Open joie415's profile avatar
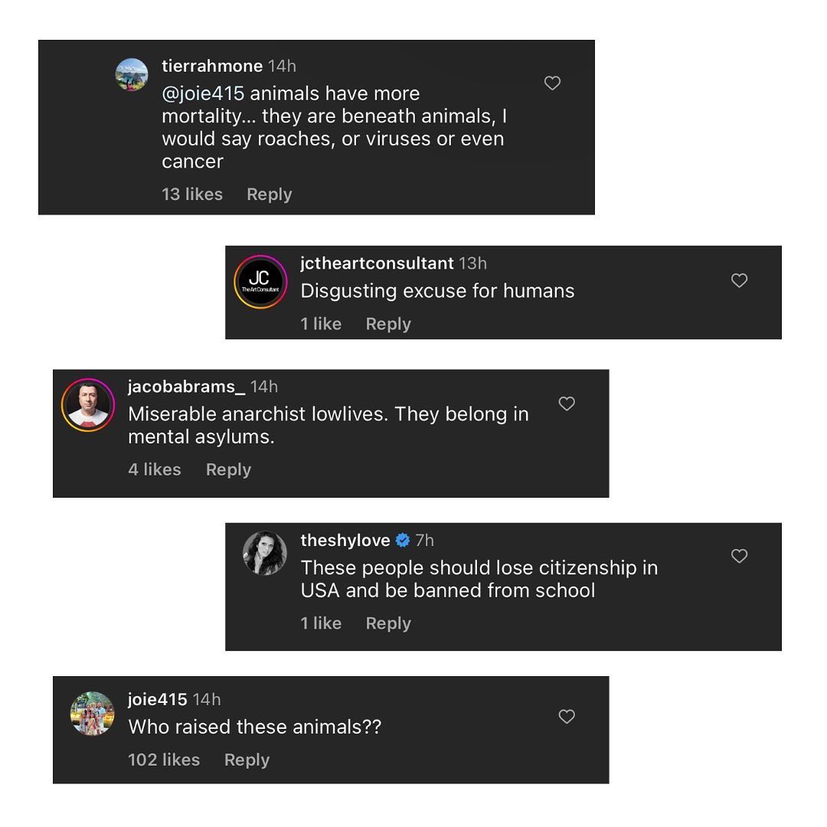Image resolution: width=827 pixels, height=827 pixels. point(92,713)
